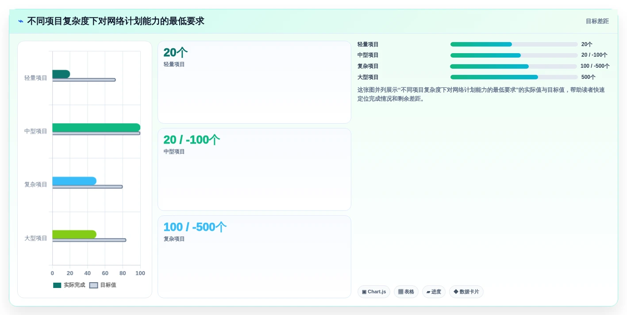Click the 轻量项目 label in progress list

coord(368,44)
